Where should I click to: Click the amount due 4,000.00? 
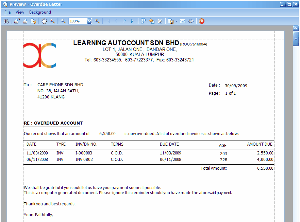265,160
